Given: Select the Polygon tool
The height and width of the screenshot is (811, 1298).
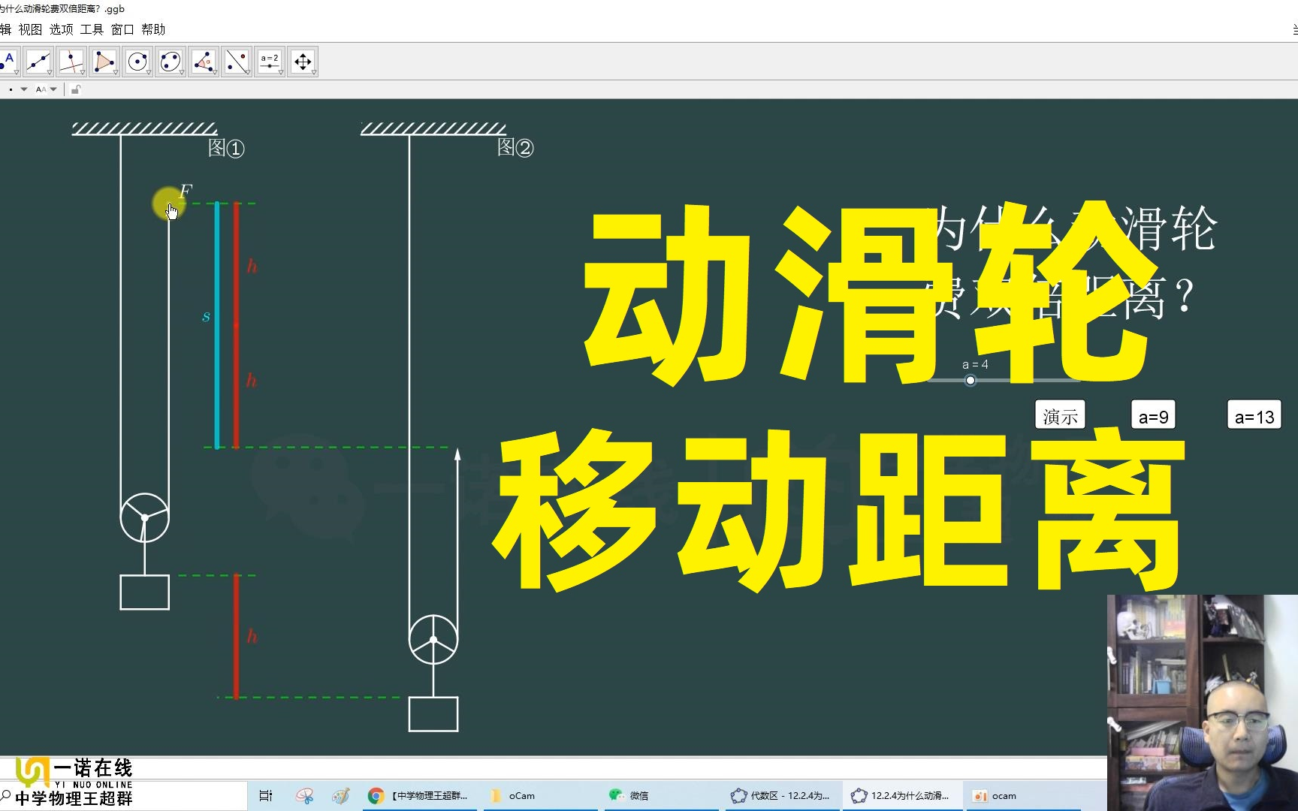Looking at the screenshot, I should (104, 61).
